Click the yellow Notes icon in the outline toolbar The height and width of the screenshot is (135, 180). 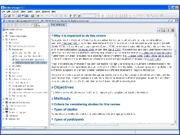36,25
